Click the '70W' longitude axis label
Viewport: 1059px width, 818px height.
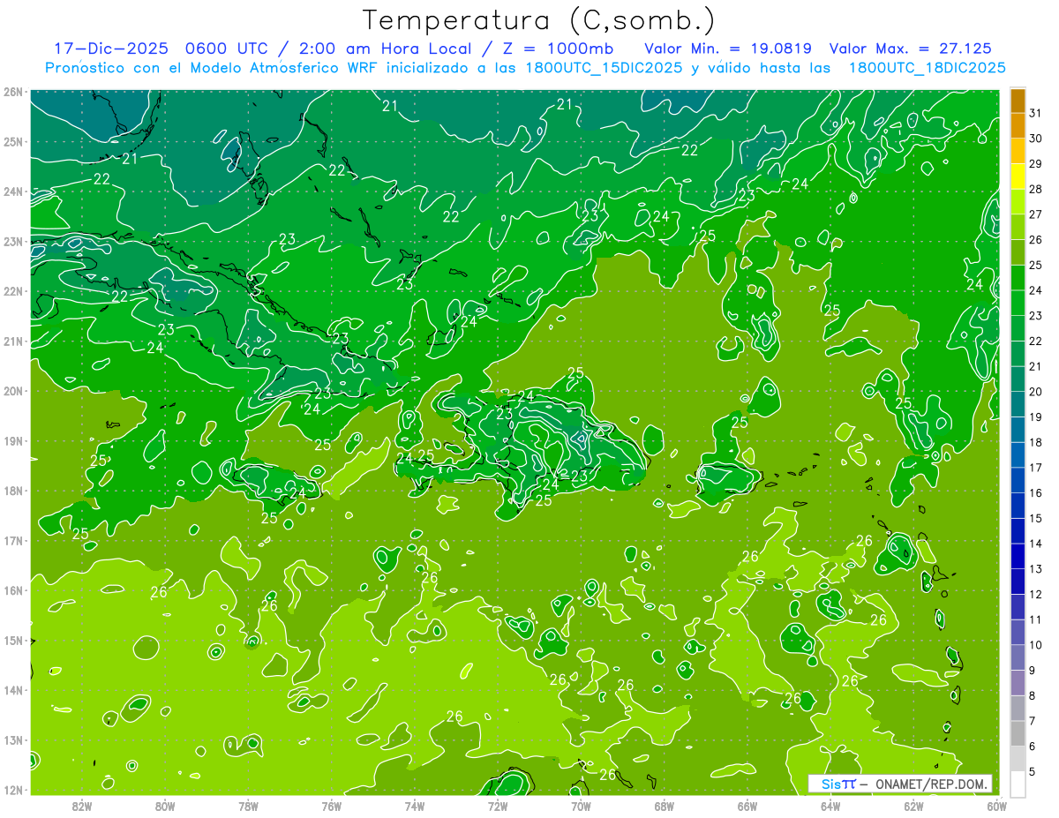pyautogui.click(x=581, y=805)
